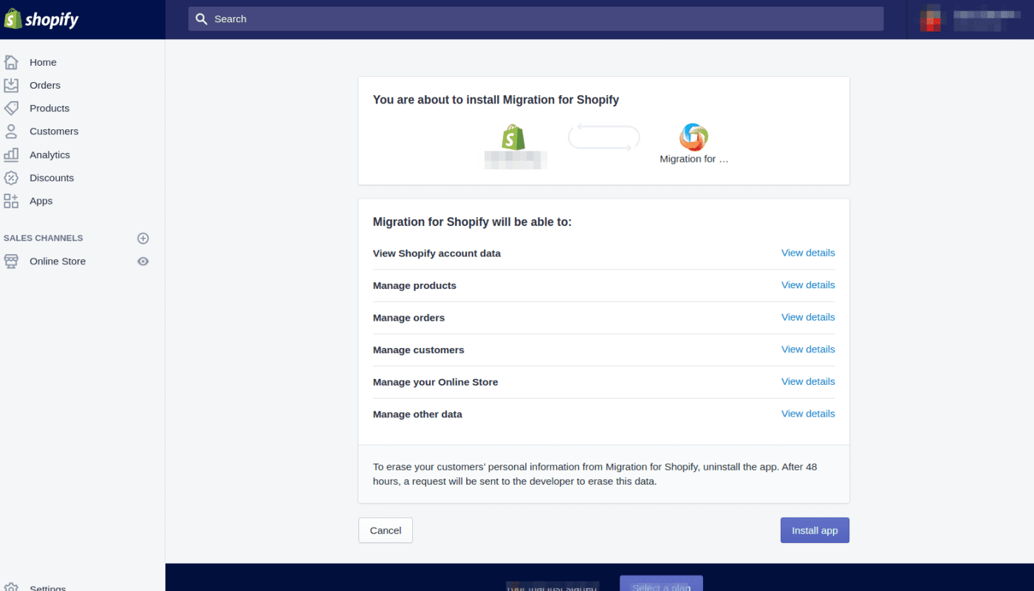Click the Apps grid icon
The image size is (1034, 591).
pos(11,201)
